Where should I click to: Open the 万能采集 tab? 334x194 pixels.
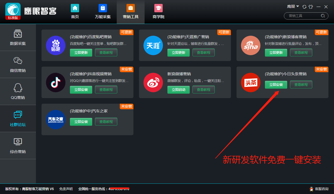click(x=103, y=12)
